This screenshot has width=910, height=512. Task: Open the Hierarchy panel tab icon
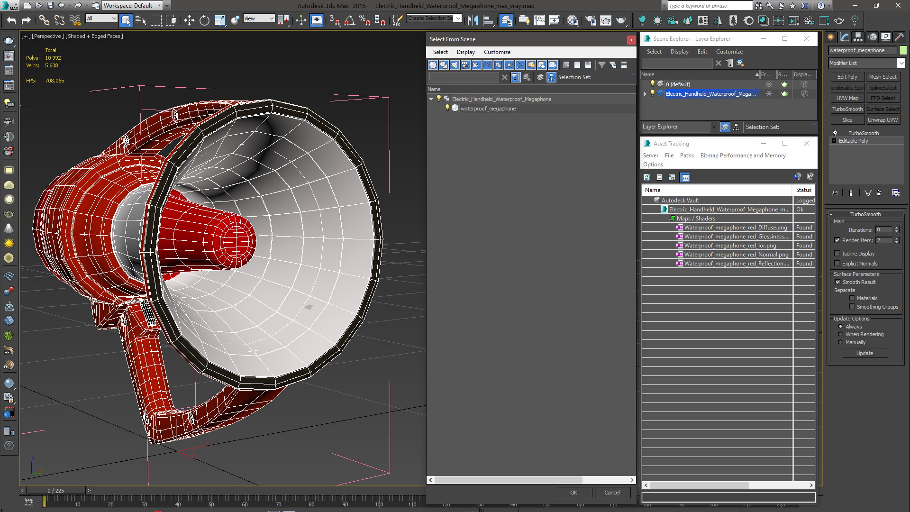[x=858, y=37]
